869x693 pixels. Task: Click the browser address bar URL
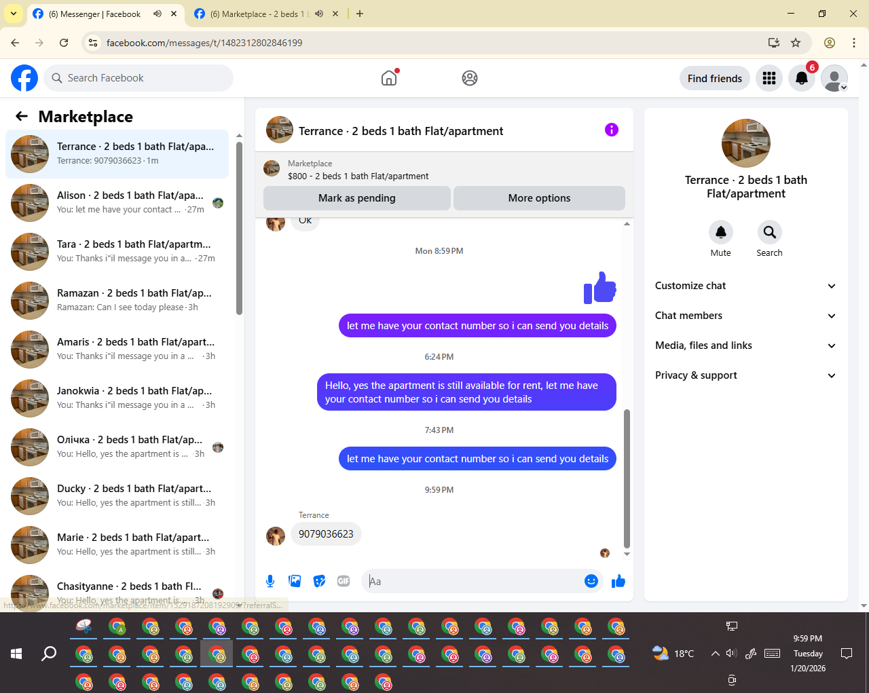coord(204,43)
